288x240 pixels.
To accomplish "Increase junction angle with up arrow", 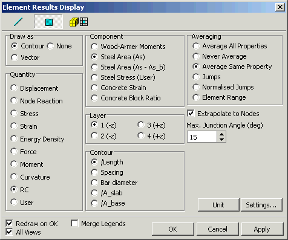I will [x=221, y=134].
